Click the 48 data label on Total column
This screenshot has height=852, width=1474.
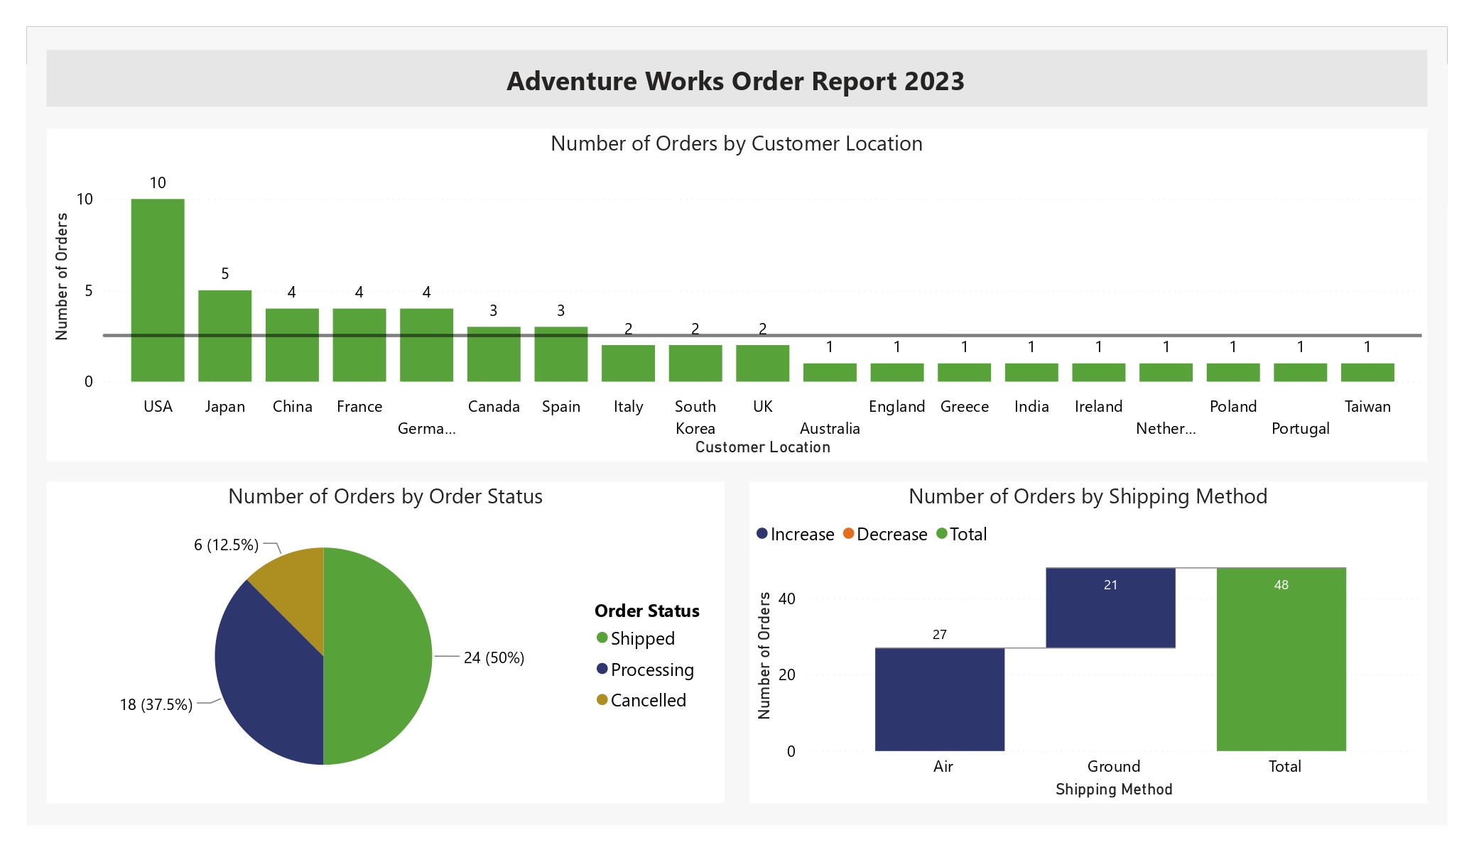tap(1281, 585)
